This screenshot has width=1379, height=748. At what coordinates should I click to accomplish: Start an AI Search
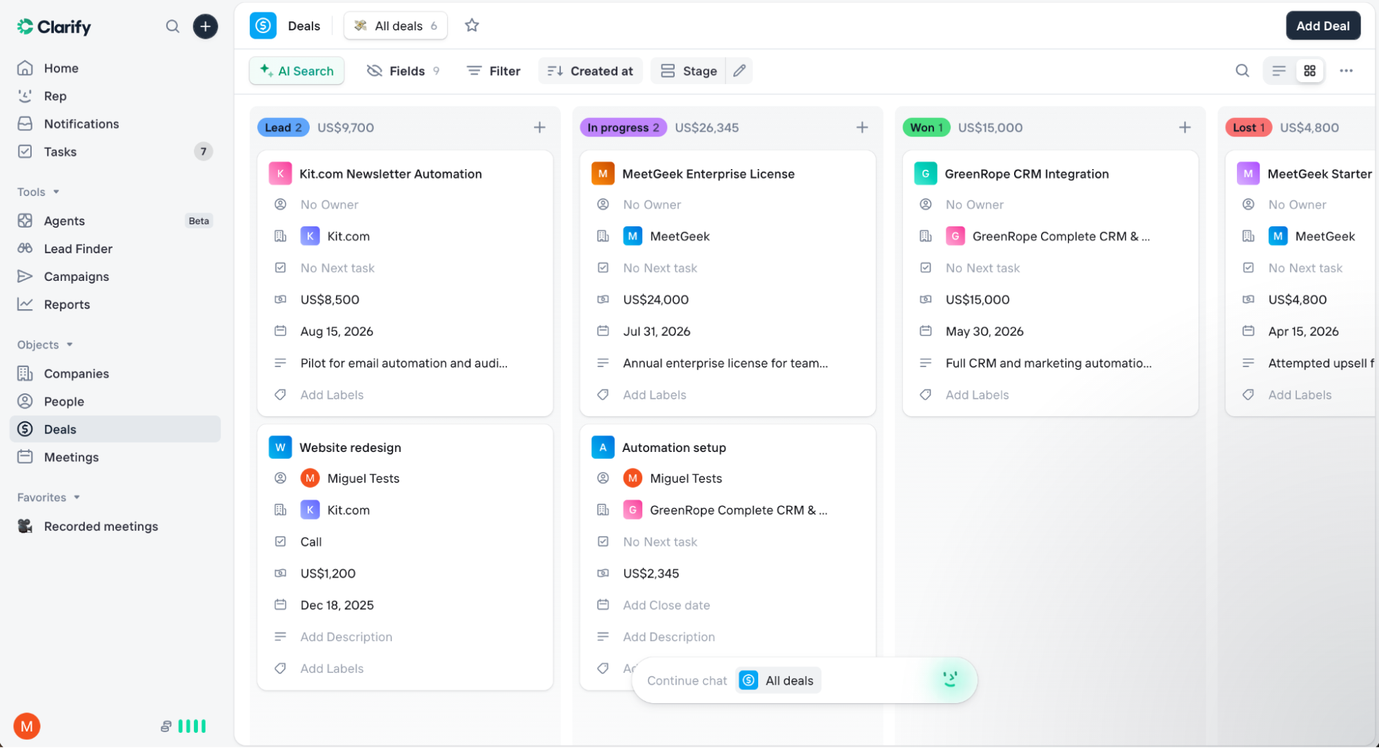(x=297, y=71)
